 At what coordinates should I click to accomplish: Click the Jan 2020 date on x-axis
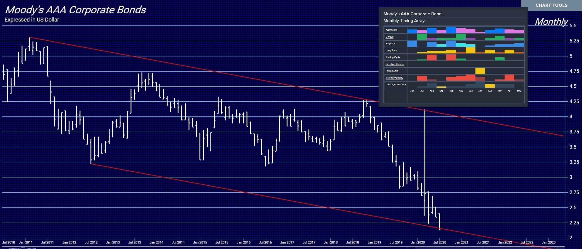418,242
